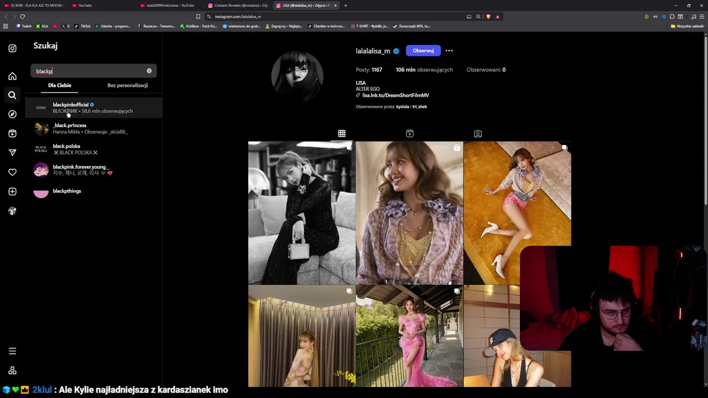Open Notifications heart icon

point(12,172)
